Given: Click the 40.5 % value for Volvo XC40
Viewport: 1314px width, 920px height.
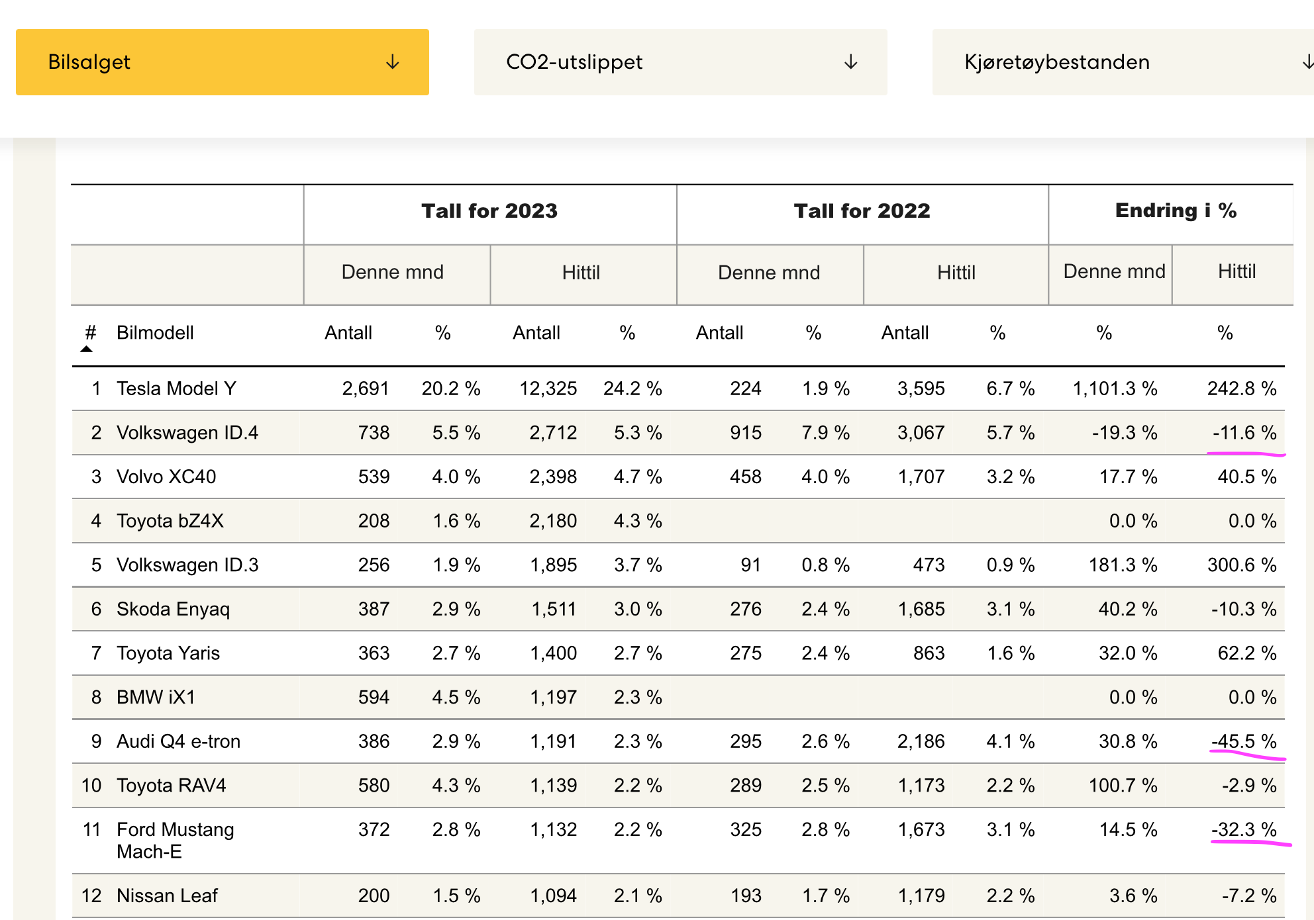Looking at the screenshot, I should (x=1247, y=477).
